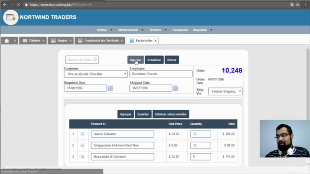Screen dimensions: 310x174
Task: Stop page loading with X button
Action: coord(18,4)
